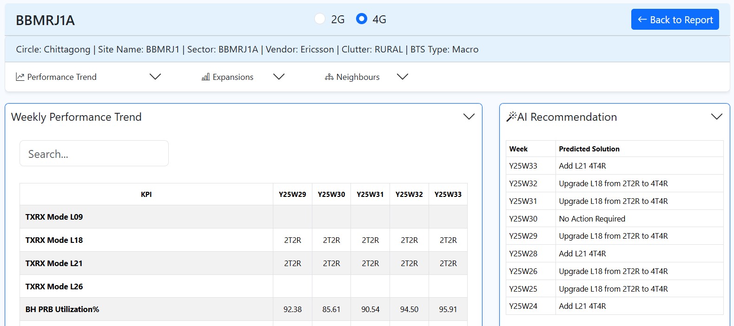Click the PRB value 90.54
The image size is (734, 326).
370,309
